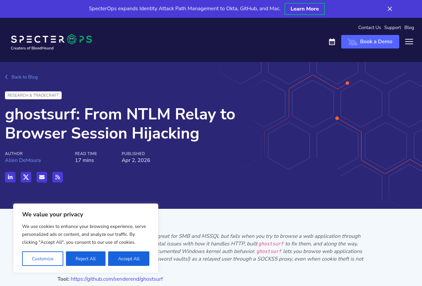Open Blog from the top navigation
The height and width of the screenshot is (286, 422).
coord(409,28)
